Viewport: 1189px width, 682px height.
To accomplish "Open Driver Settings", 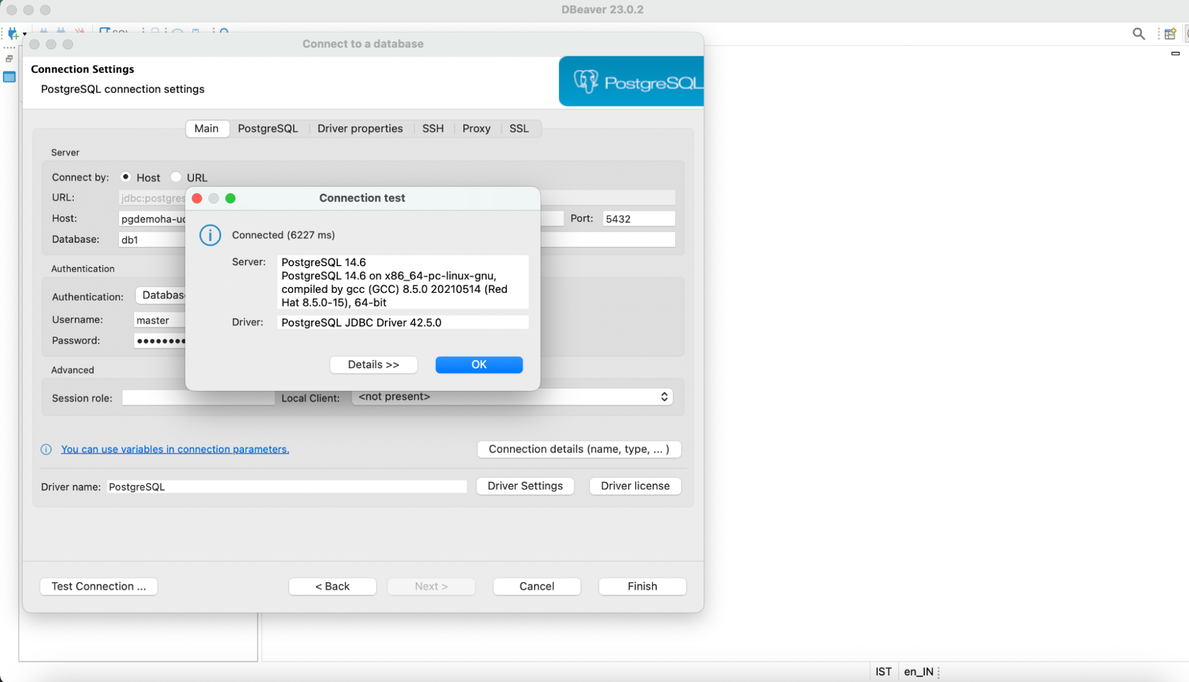I will [x=525, y=486].
